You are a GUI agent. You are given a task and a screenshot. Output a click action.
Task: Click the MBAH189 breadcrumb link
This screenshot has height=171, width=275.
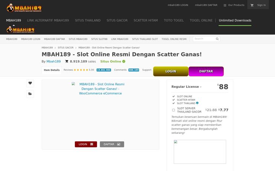click(47, 47)
